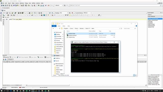Screen dimensions: 163x92
Task: Select %BULK_EXCEPTIONS snippet
Action: pos(155,19)
